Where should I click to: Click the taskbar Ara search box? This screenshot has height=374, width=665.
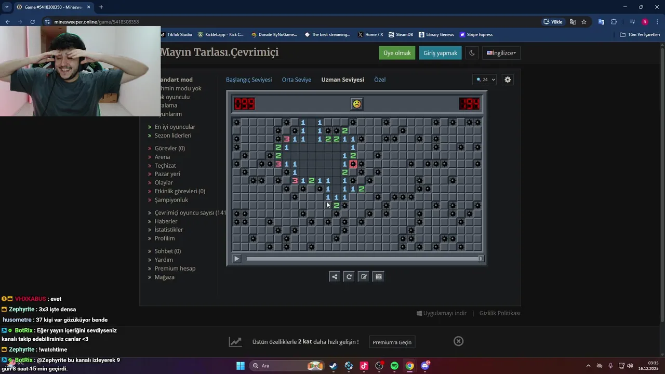tap(286, 366)
